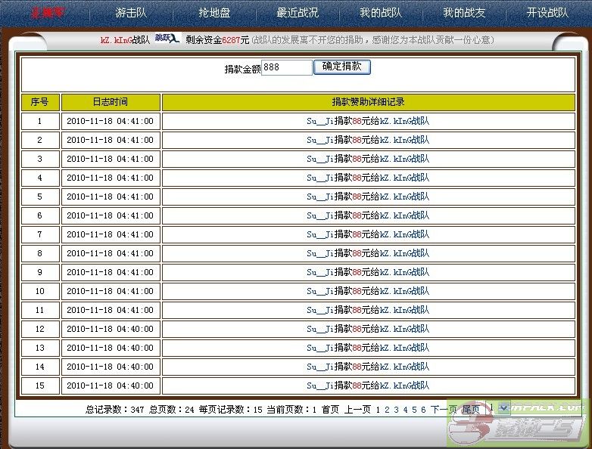Go to 最近战况 section
592x449 pixels.
[298, 13]
